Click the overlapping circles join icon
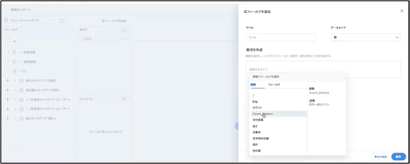The height and width of the screenshot is (164, 410). pos(62,21)
